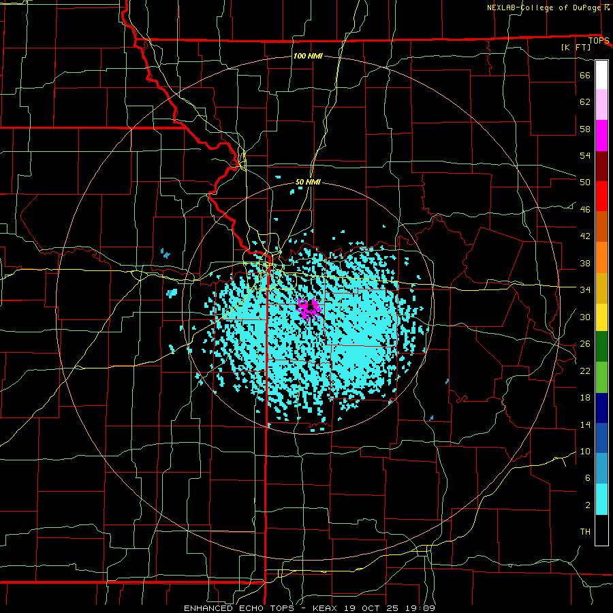Click the light green legend swatch

[x=601, y=377]
